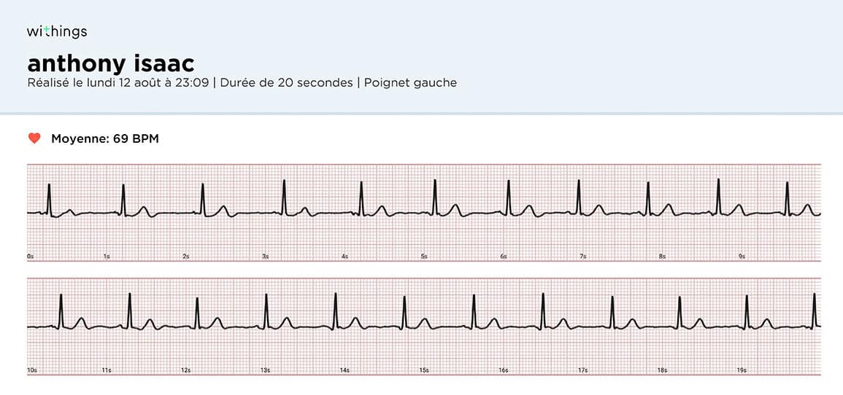Click the 0s marker on first strip
843x395 pixels.
click(x=31, y=257)
